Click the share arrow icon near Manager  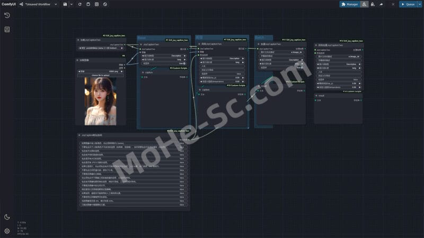(x=381, y=4)
